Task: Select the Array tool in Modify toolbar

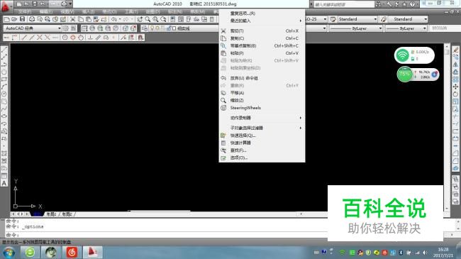Action: [455, 79]
